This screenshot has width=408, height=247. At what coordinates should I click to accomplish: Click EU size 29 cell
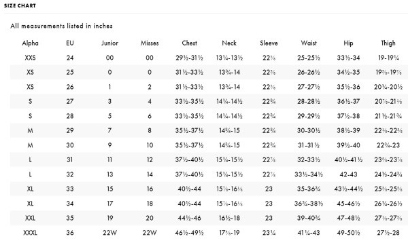70,131
